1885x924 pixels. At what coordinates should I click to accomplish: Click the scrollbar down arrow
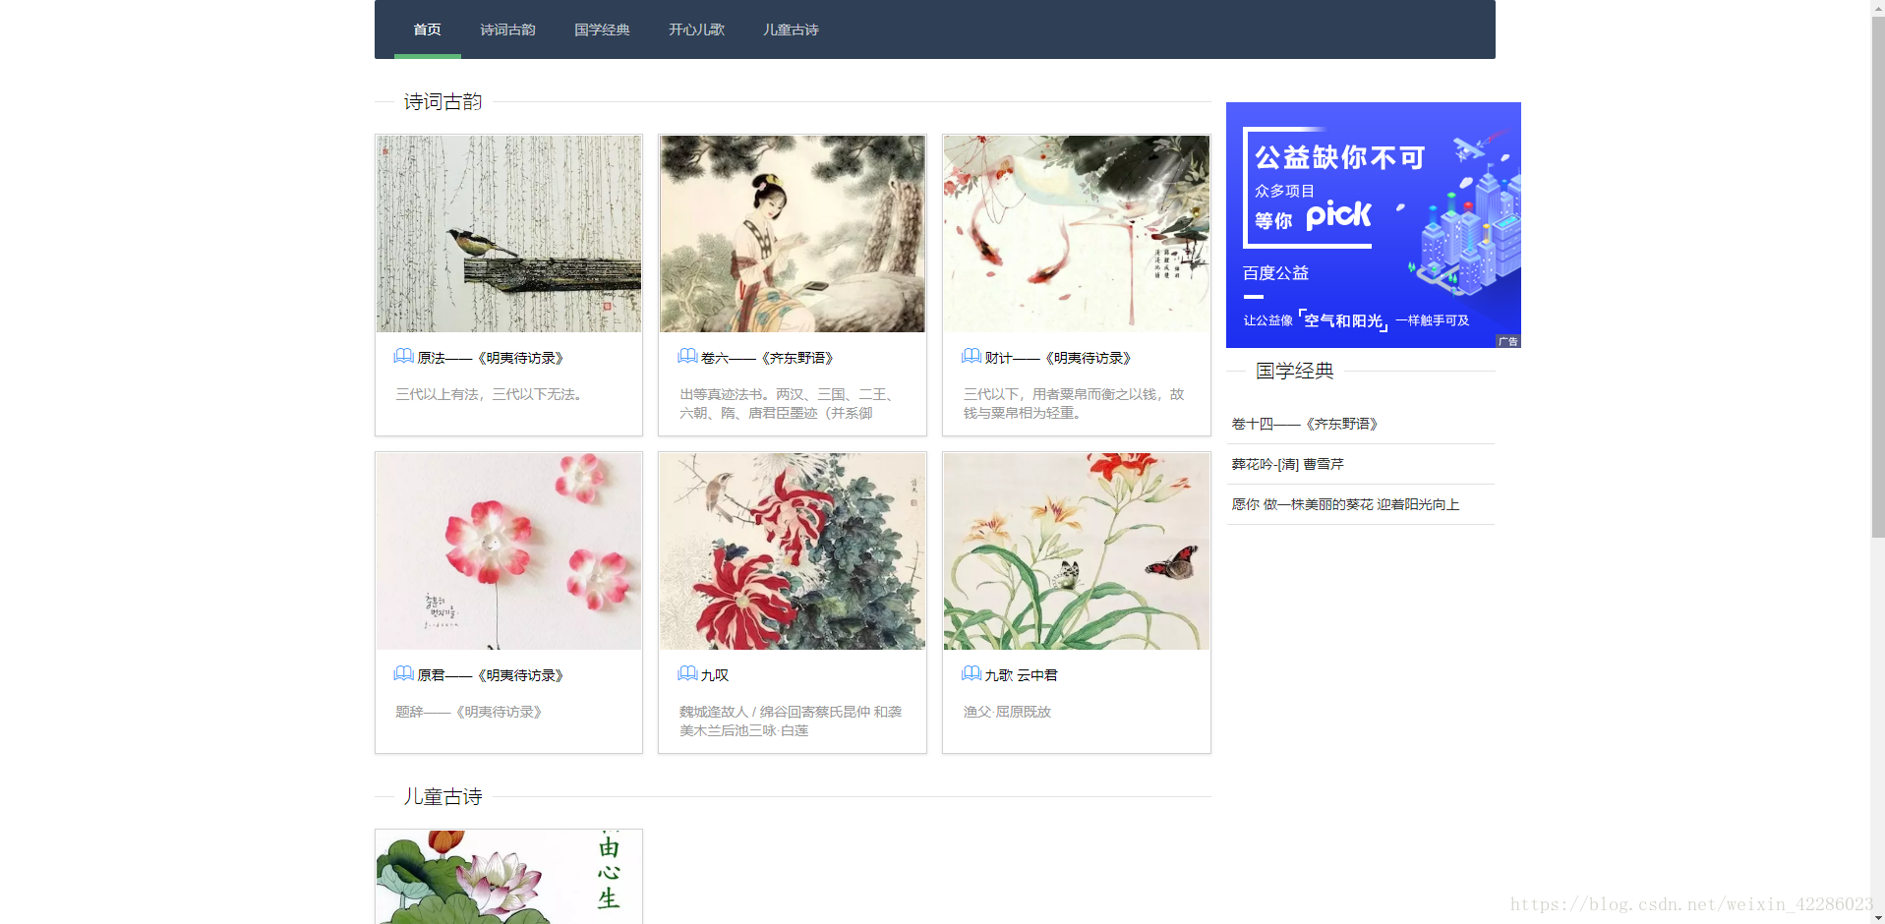1878,917
